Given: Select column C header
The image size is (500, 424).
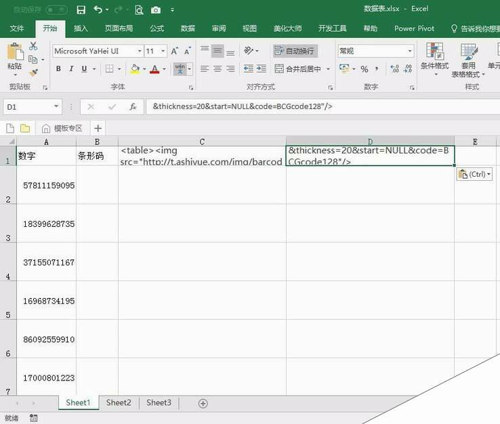Looking at the screenshot, I should 202,142.
